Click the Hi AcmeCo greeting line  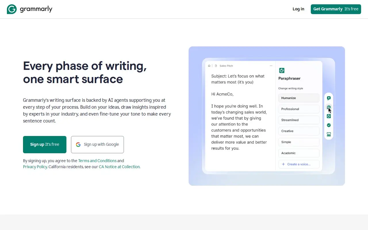pos(222,94)
